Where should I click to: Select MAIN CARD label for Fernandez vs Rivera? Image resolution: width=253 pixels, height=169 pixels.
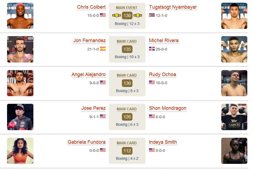[x=127, y=41]
